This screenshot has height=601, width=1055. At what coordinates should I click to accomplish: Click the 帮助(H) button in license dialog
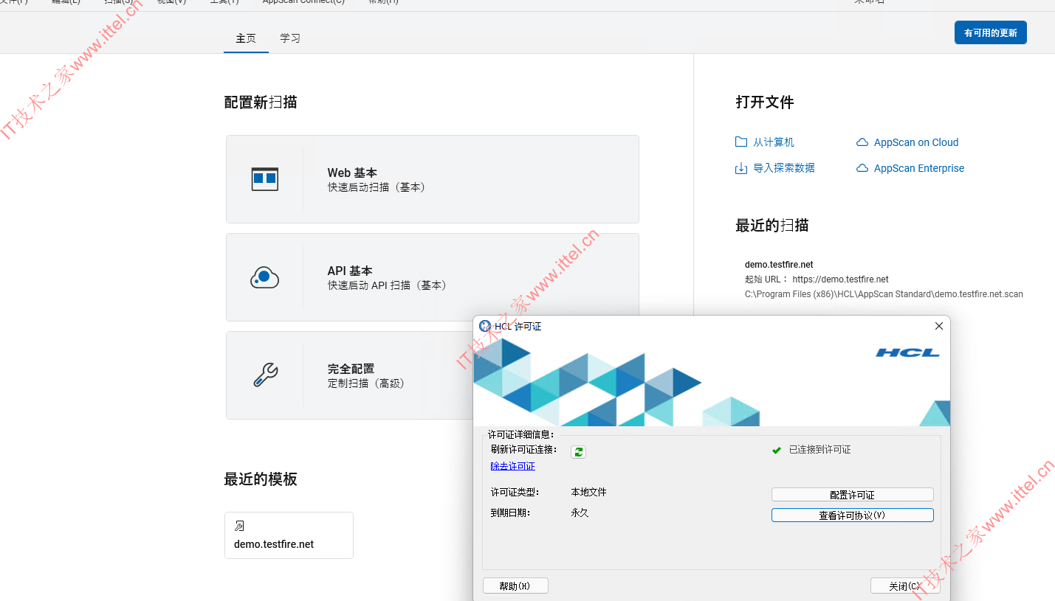pos(515,586)
